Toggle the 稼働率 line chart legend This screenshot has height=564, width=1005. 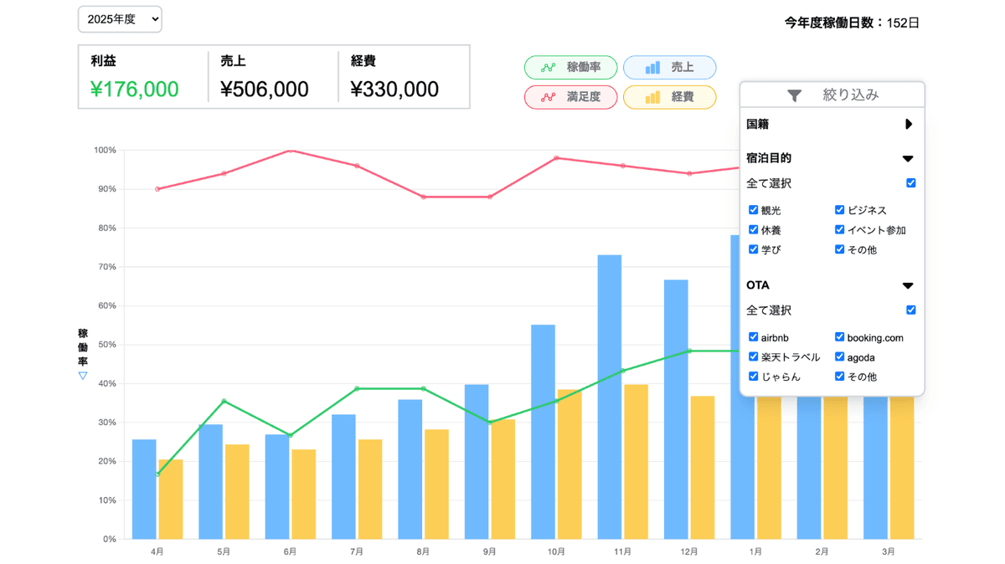point(570,68)
